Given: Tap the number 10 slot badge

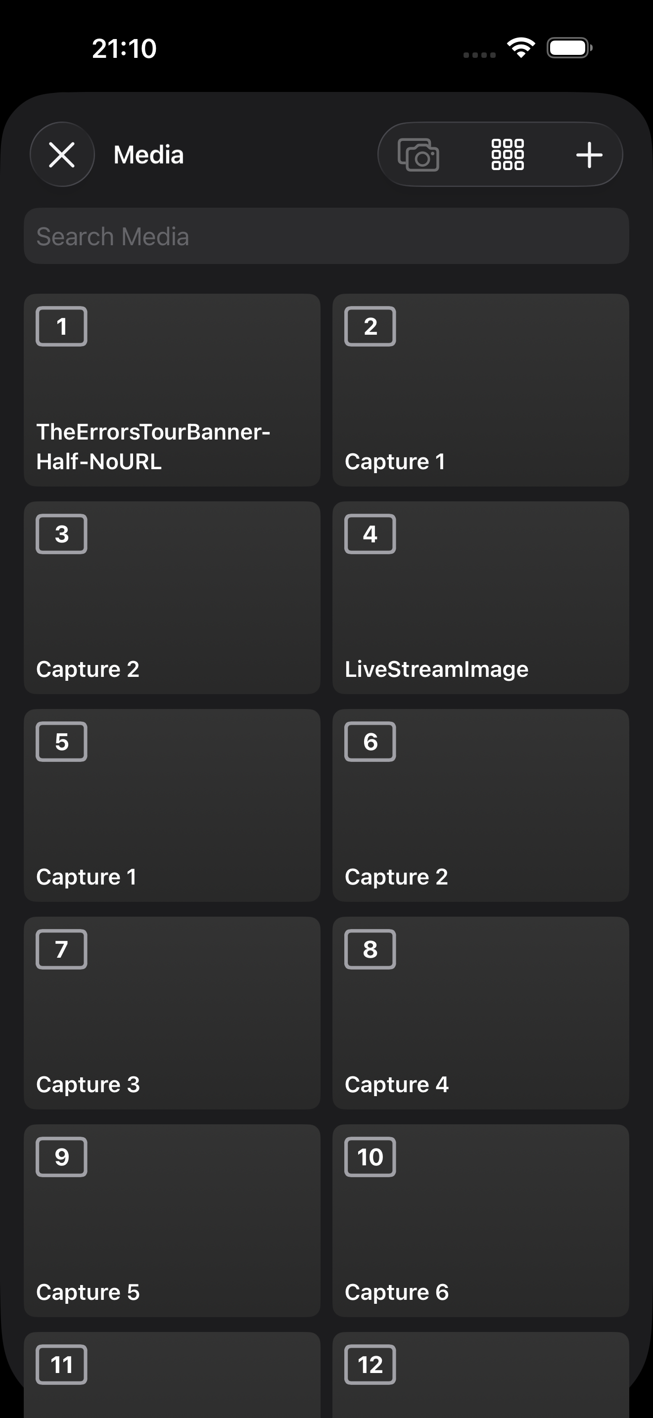Looking at the screenshot, I should tap(370, 1156).
